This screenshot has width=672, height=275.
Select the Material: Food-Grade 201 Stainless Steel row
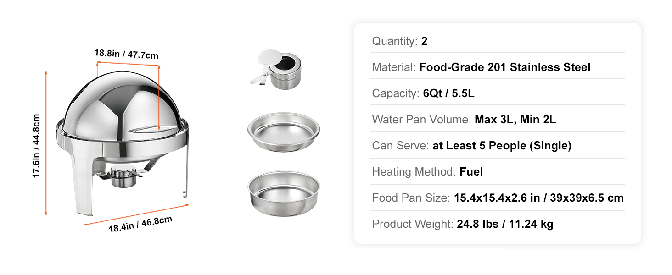498,67
